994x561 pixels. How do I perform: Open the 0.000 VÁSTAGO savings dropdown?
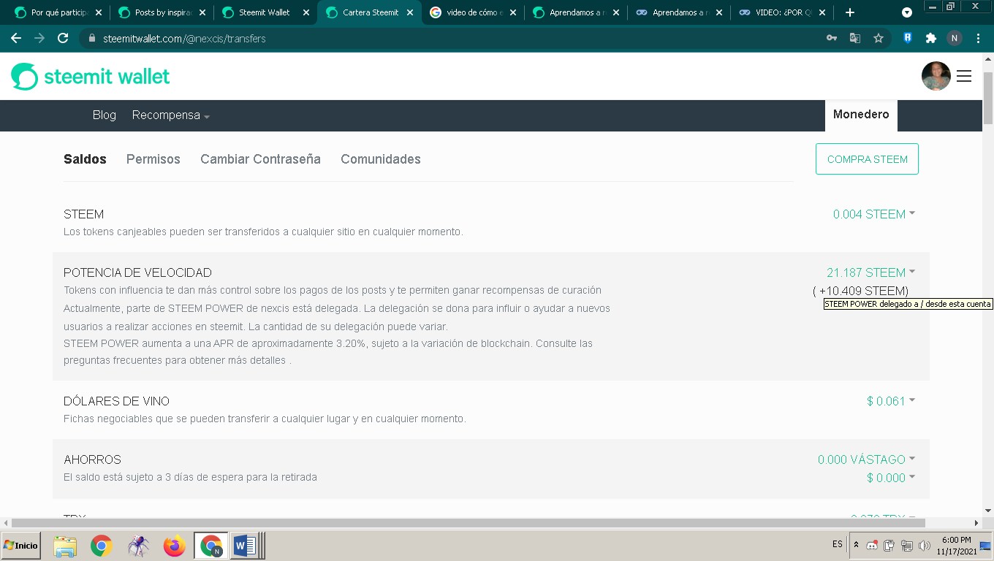click(867, 459)
